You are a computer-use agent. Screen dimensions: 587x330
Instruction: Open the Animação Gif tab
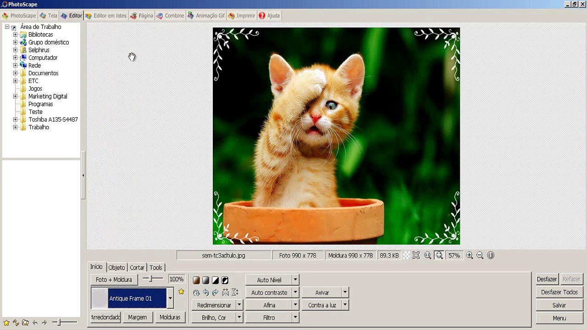click(x=206, y=16)
